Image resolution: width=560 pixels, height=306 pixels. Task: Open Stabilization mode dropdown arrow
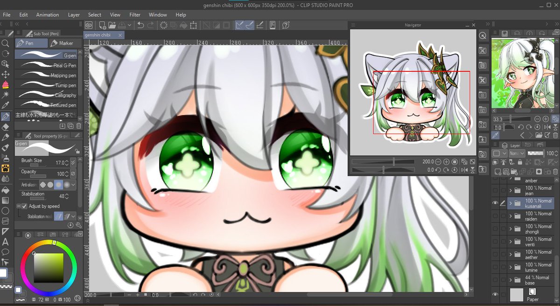click(x=73, y=216)
